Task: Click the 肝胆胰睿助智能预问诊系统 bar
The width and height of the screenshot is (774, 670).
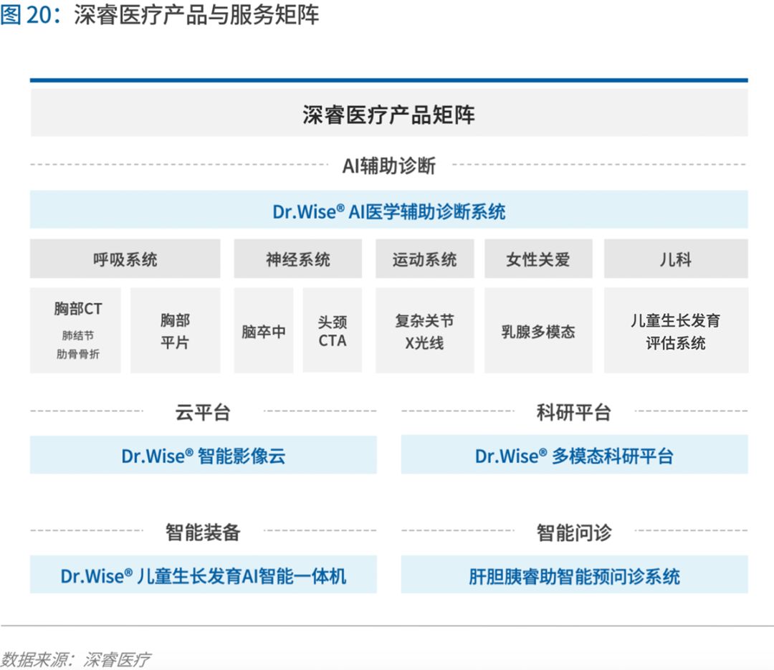Action: coord(574,575)
